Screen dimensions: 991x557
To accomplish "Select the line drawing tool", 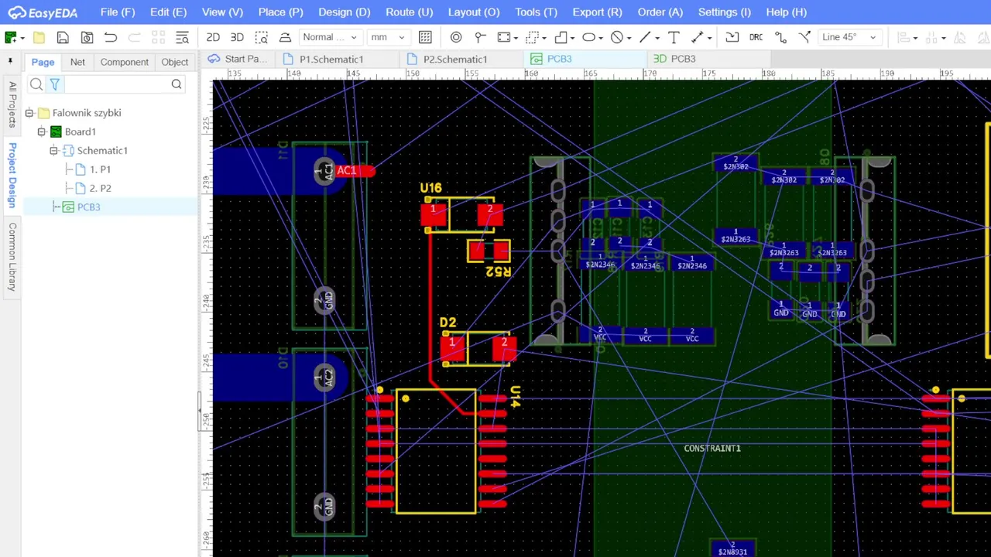I will [x=645, y=37].
